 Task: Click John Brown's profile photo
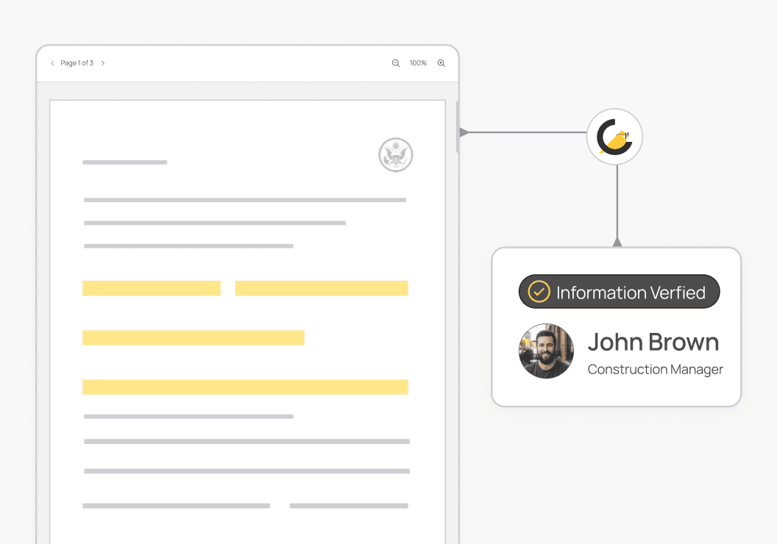(546, 351)
